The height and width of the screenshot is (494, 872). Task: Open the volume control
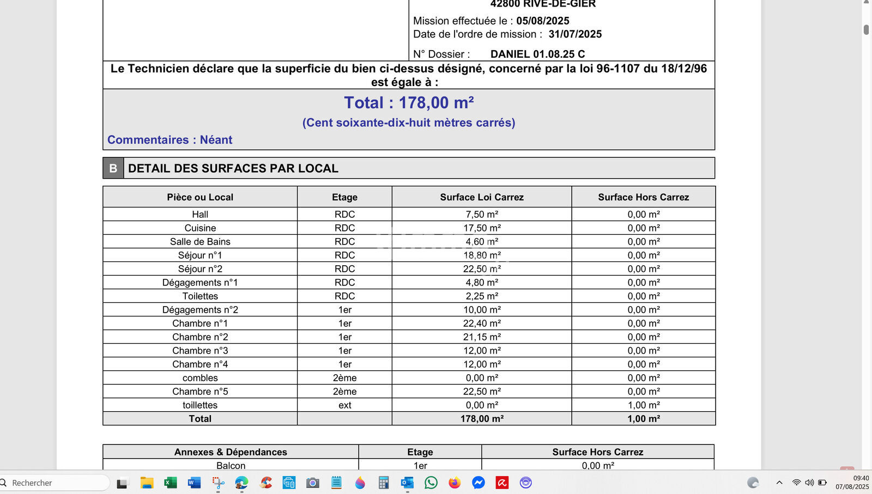coord(809,483)
